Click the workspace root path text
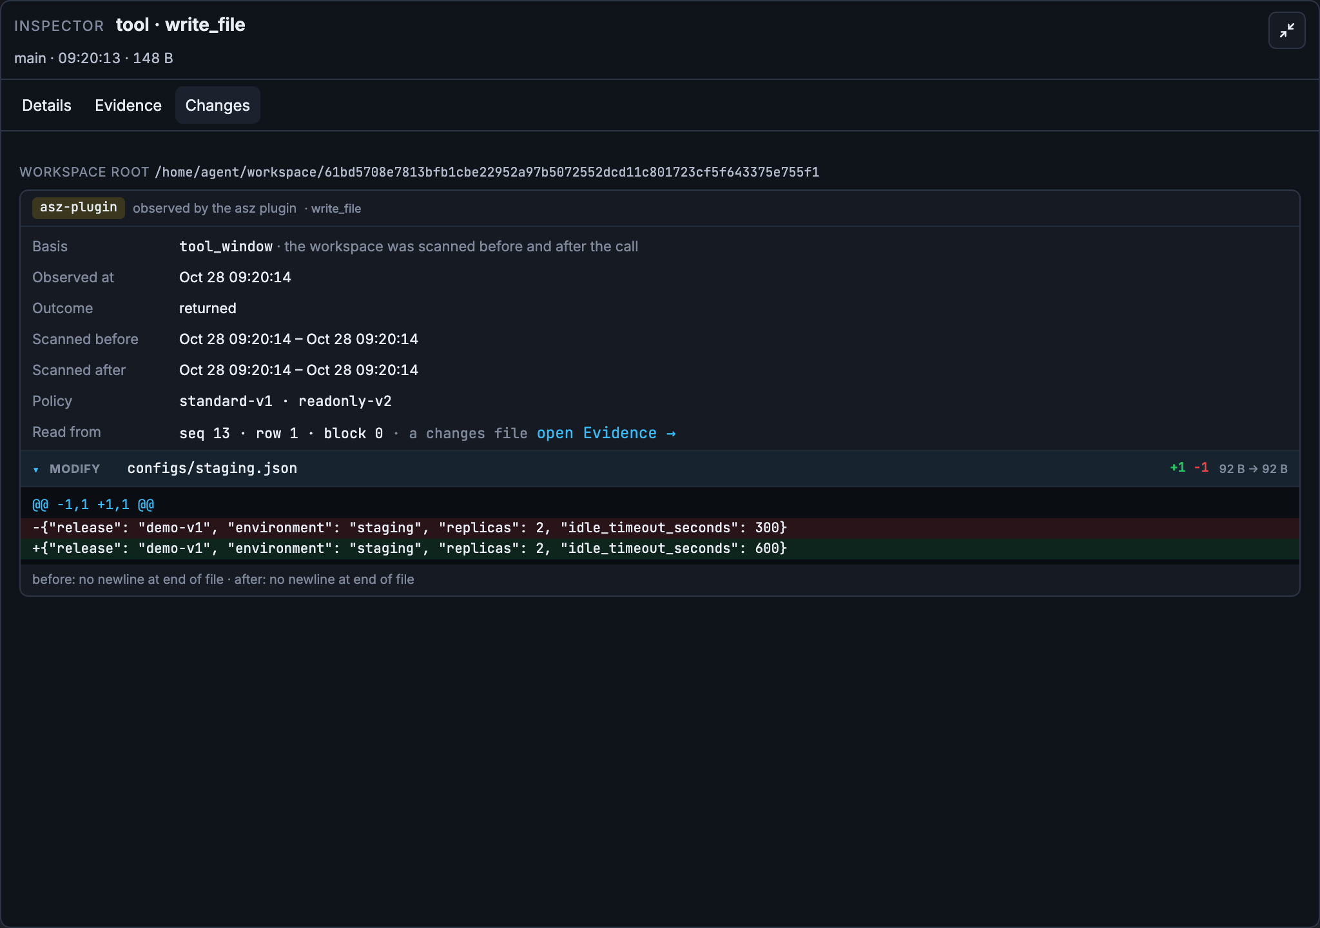This screenshot has height=928, width=1320. (x=487, y=172)
